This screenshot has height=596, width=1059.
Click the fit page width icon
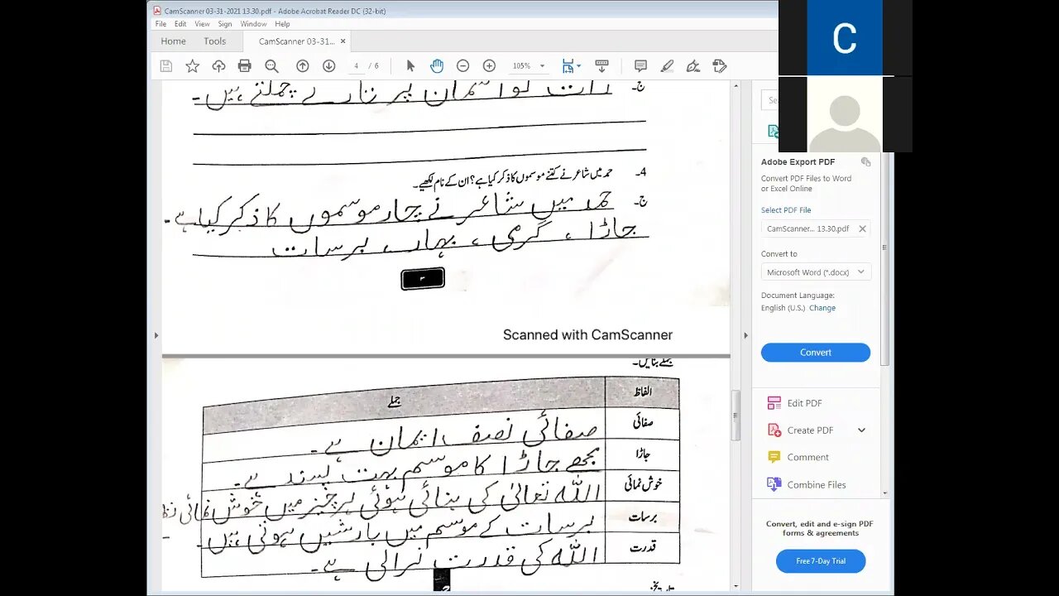pyautogui.click(x=568, y=66)
